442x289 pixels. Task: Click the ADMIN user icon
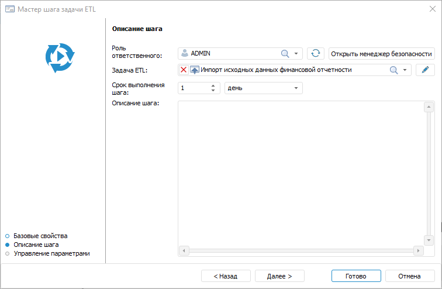[x=185, y=53]
